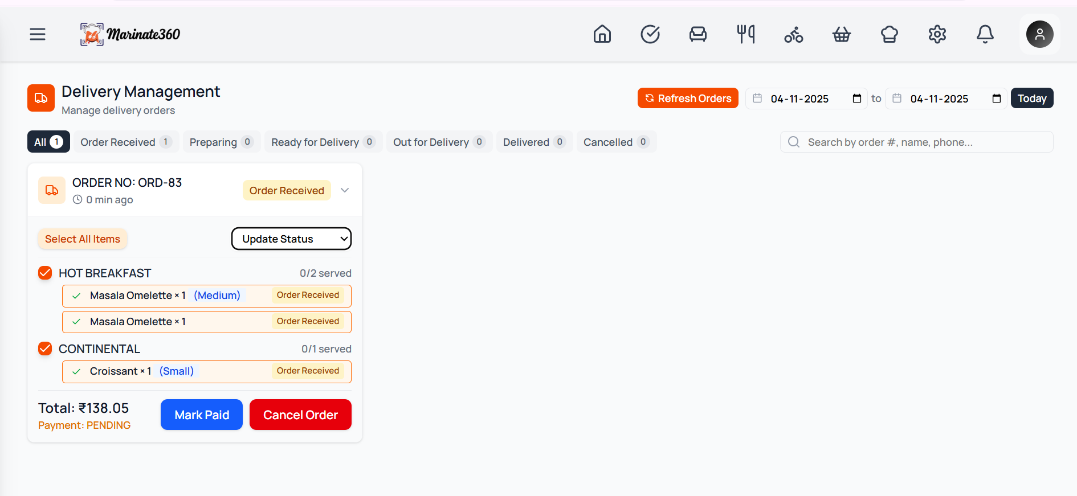Open the hamburger menu
This screenshot has width=1077, height=496.
(38, 34)
